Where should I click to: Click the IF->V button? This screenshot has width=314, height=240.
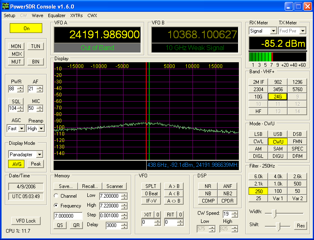point(151,201)
